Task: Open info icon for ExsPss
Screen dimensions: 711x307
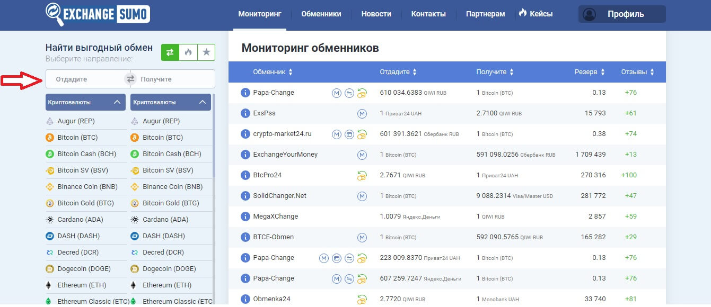Action: coord(245,113)
